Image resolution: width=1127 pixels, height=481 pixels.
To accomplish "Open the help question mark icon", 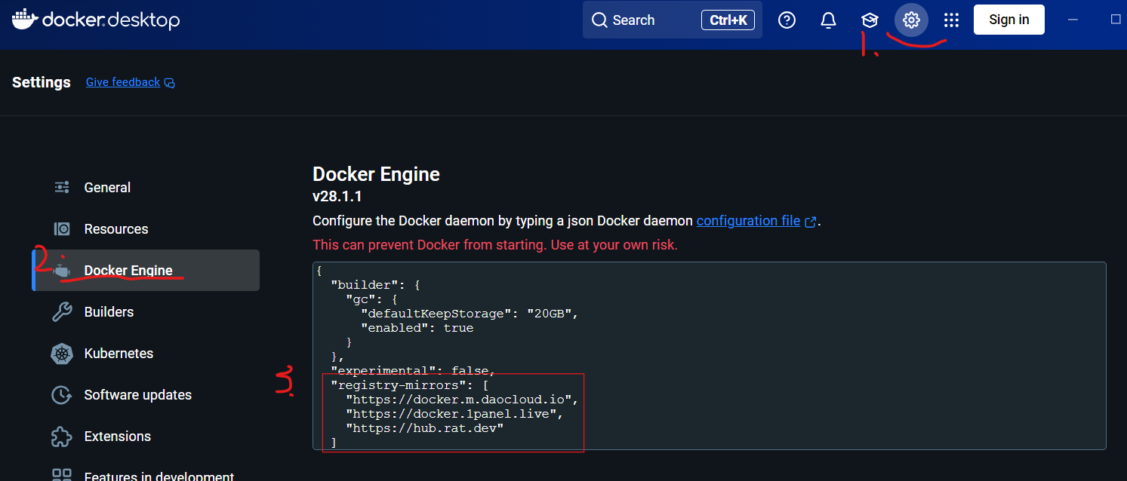I will pos(787,20).
